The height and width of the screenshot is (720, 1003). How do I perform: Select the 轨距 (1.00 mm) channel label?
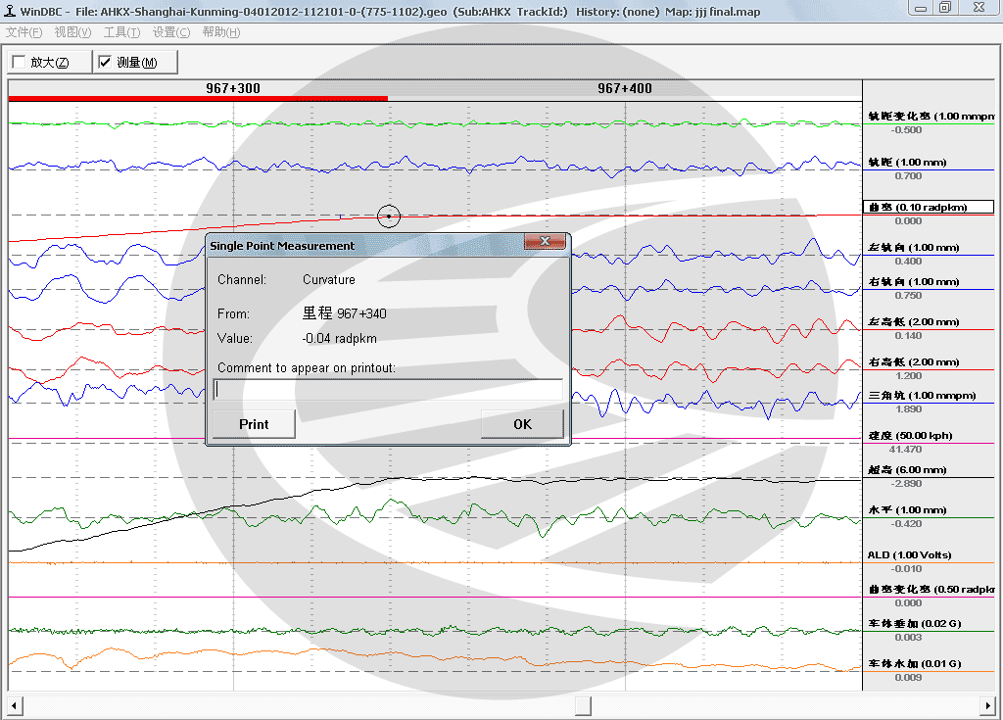(908, 162)
